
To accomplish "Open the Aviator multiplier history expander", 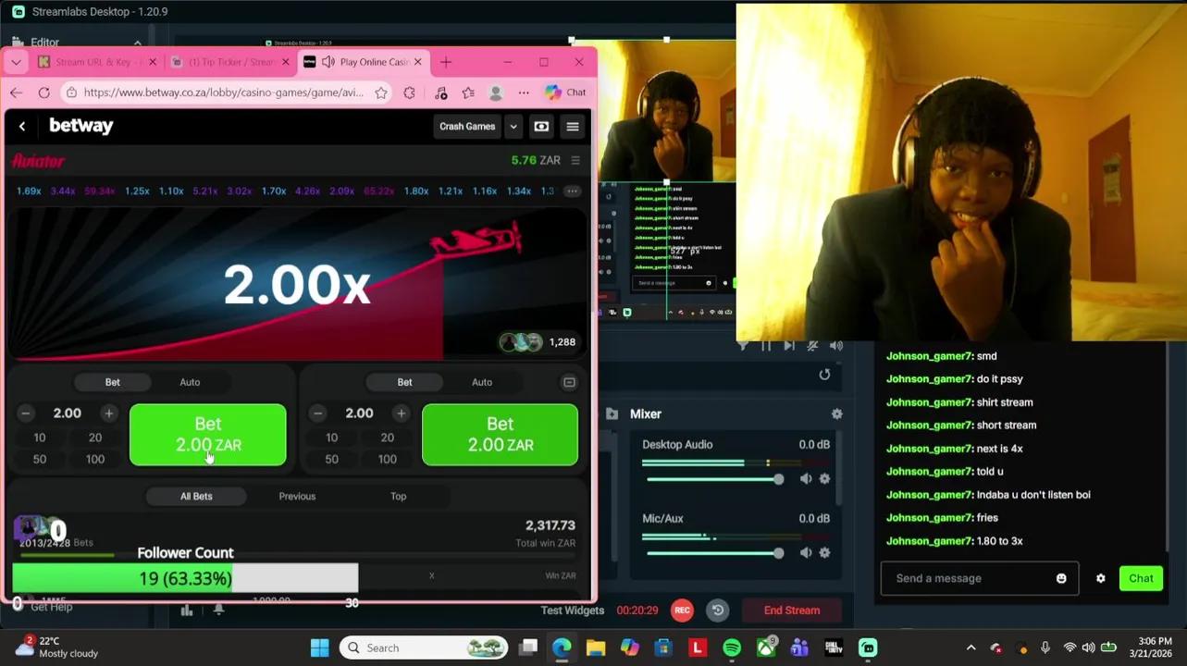I will [x=572, y=191].
